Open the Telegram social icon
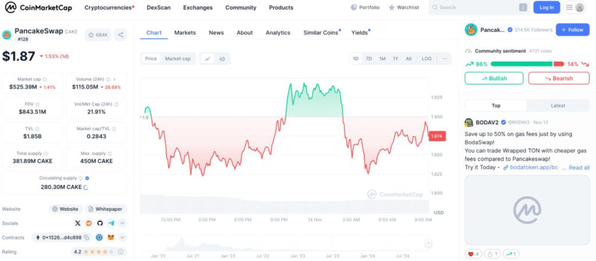 (111, 223)
